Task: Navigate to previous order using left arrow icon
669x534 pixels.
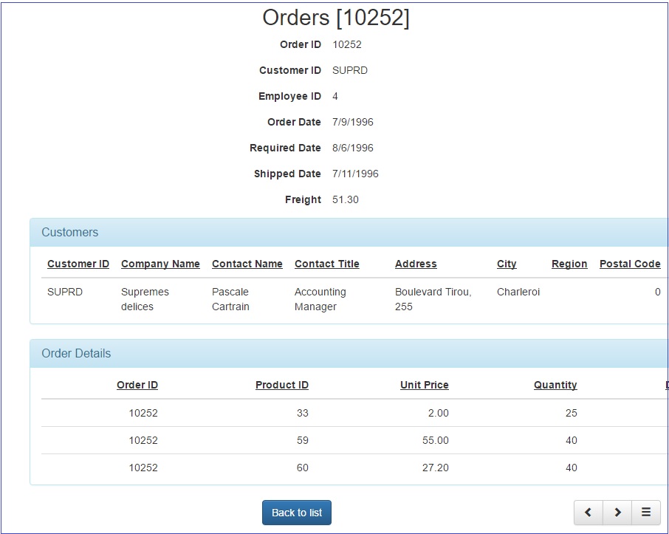Action: (x=588, y=512)
